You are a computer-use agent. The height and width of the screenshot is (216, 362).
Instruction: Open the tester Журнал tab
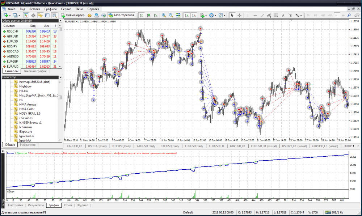(x=83, y=205)
